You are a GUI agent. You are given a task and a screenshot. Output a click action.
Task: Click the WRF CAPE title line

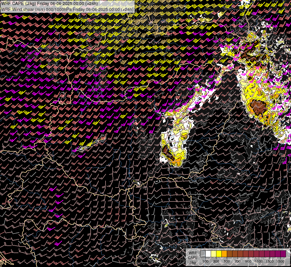50,4
